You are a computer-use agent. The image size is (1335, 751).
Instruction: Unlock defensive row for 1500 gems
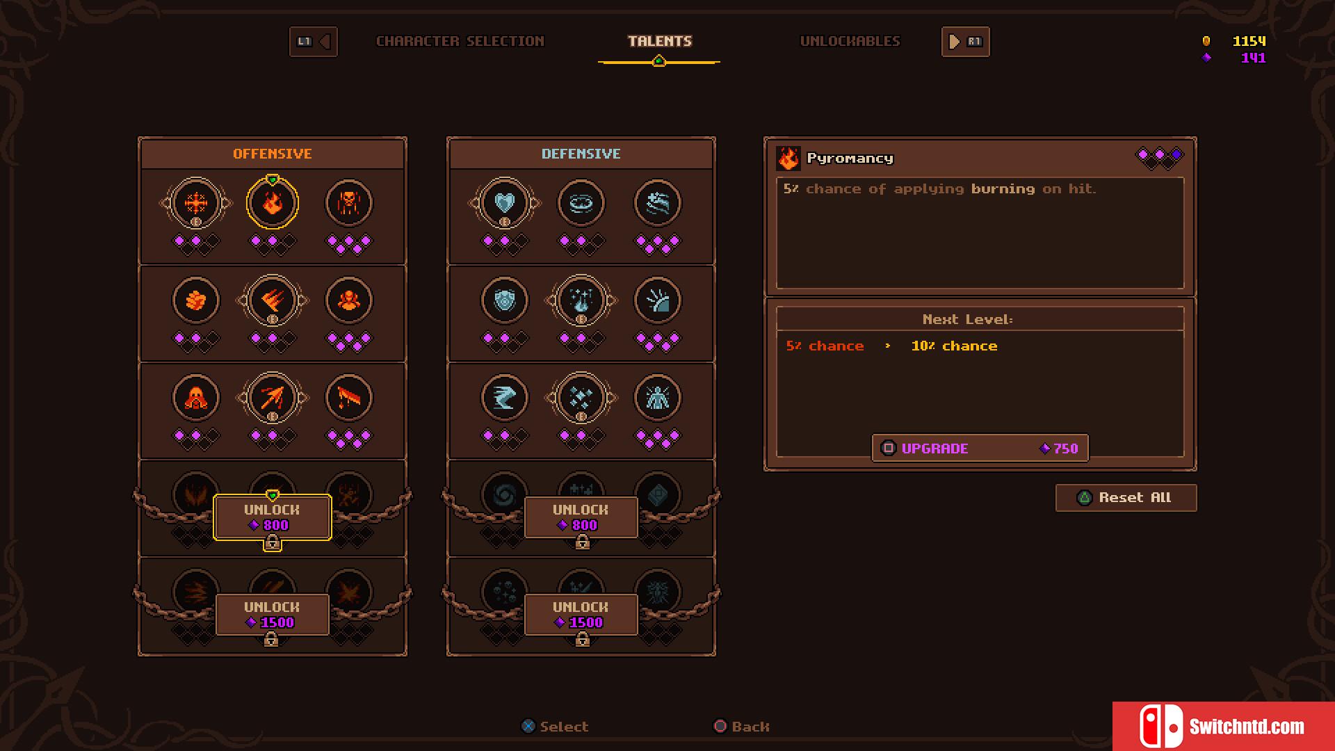pyautogui.click(x=581, y=615)
